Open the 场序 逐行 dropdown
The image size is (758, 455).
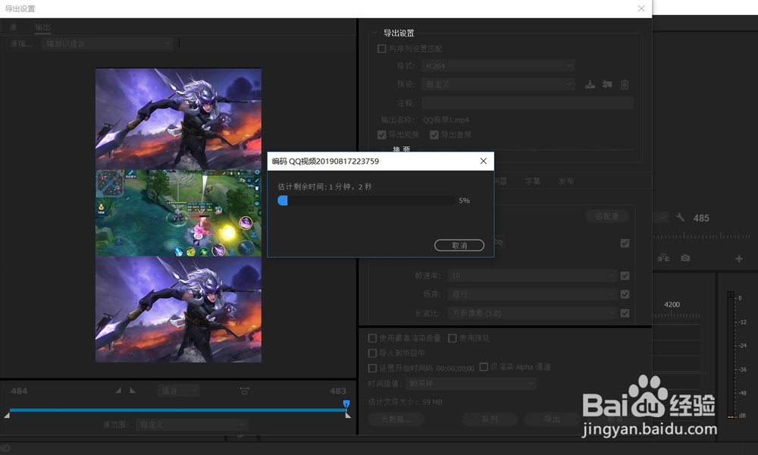point(533,294)
